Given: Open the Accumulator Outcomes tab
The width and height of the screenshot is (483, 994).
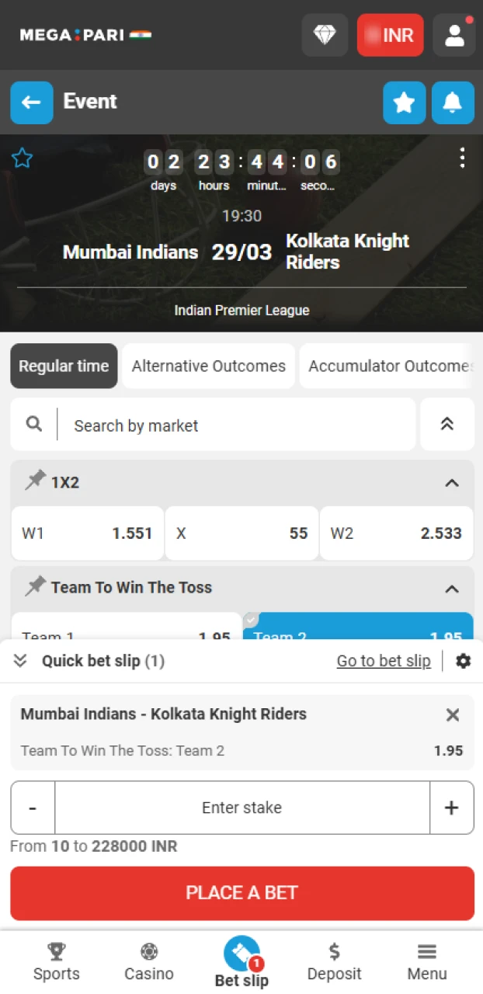Looking at the screenshot, I should coord(391,366).
